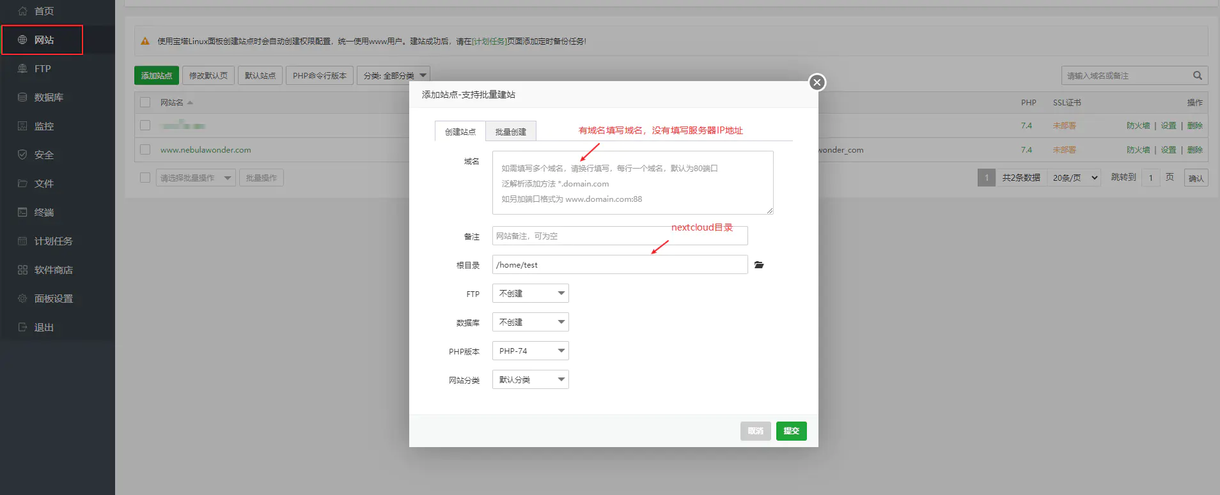Click the 计划任务 calendar icon
1220x495 pixels.
pos(22,241)
